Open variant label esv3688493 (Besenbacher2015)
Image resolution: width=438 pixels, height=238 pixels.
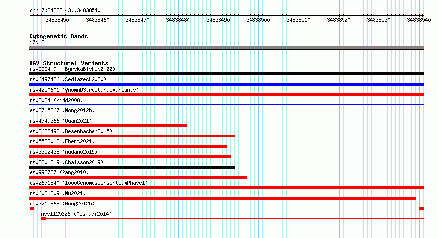coord(71,131)
